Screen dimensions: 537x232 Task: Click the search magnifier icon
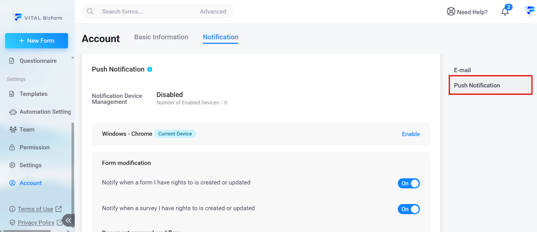tap(90, 11)
